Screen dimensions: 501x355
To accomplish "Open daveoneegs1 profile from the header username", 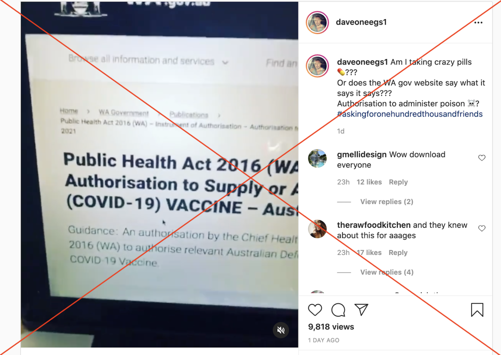I will pyautogui.click(x=361, y=22).
